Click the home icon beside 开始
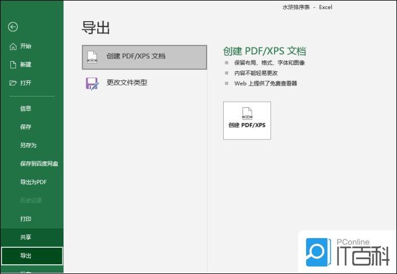397x274 pixels. [13, 46]
